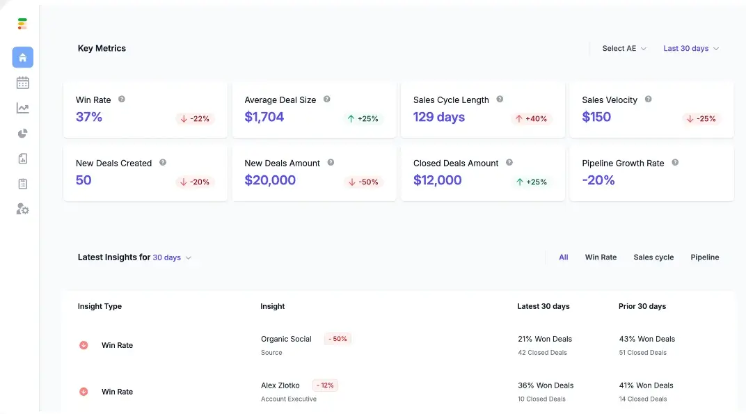Open the clipboard list icon in sidebar

[22, 184]
